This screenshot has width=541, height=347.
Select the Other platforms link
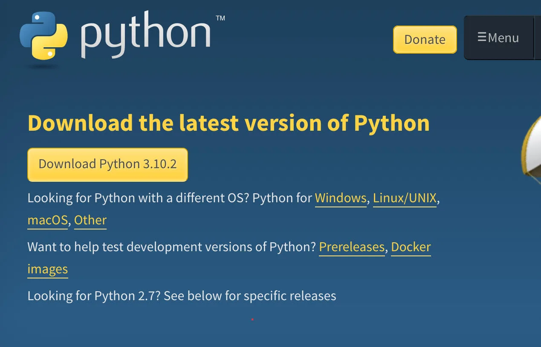[x=90, y=220]
